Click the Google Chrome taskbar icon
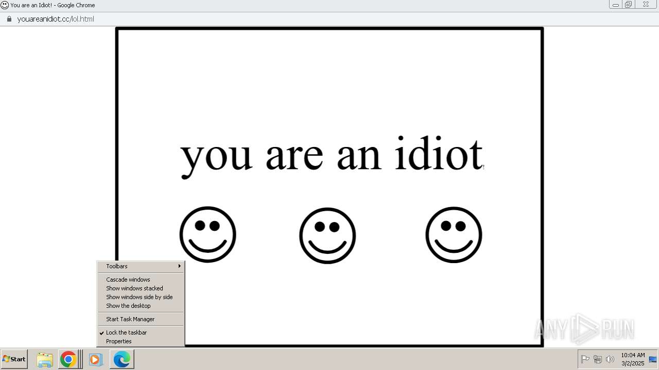This screenshot has width=659, height=370. click(68, 359)
